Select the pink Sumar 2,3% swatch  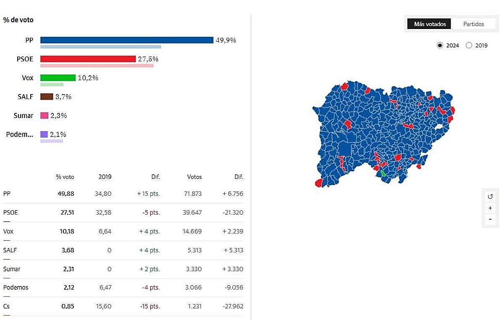[44, 115]
